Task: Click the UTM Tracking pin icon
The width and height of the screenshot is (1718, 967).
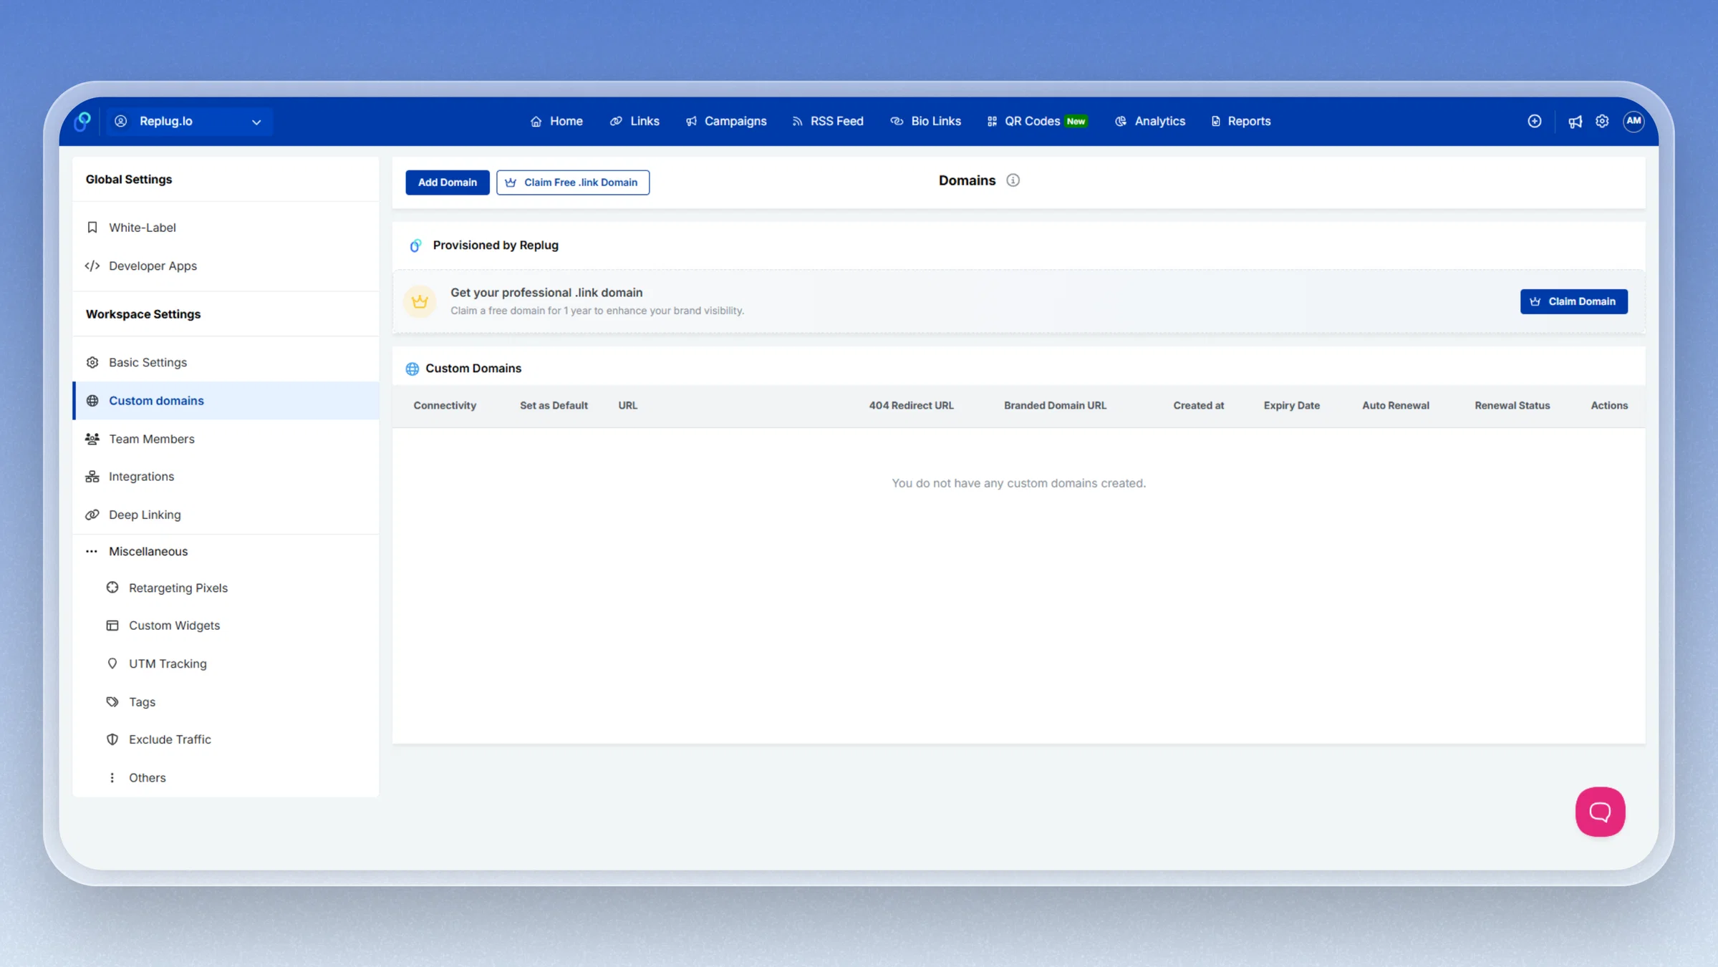Action: 112,664
